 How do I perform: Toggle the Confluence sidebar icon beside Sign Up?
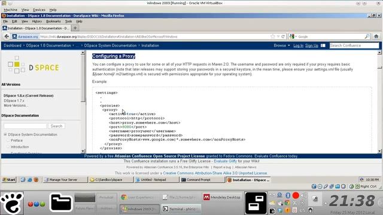coord(323,45)
